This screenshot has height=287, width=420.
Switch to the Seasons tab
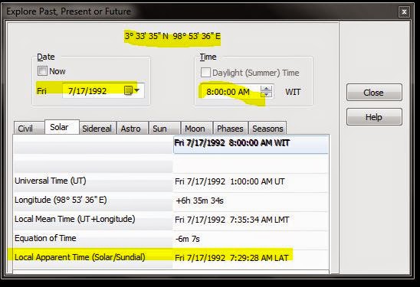[267, 129]
